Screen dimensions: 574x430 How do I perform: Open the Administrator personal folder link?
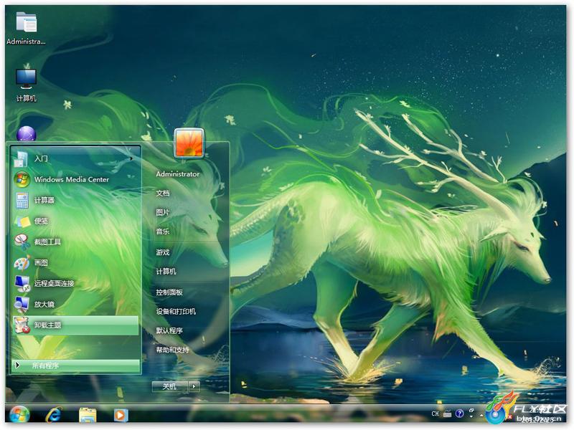[177, 174]
